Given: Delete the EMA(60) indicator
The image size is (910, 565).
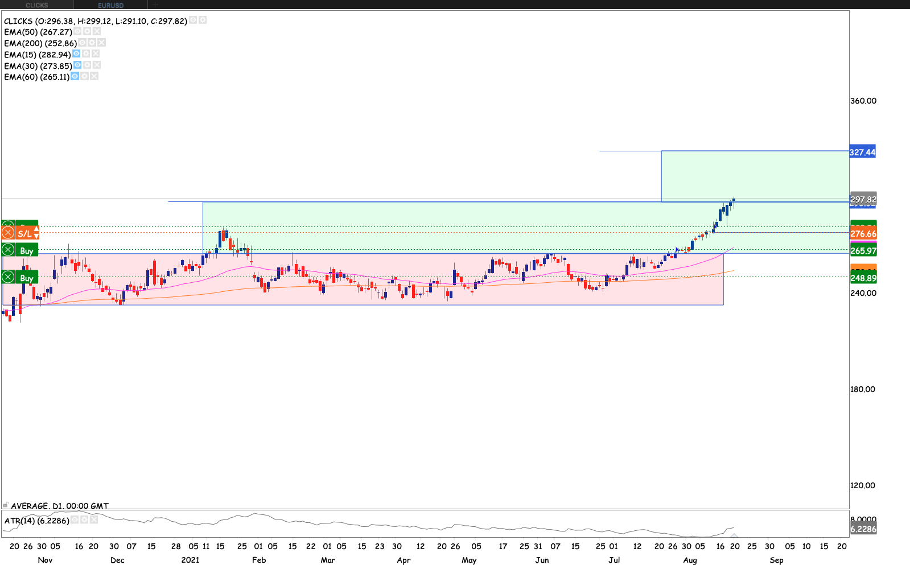Looking at the screenshot, I should (x=94, y=76).
